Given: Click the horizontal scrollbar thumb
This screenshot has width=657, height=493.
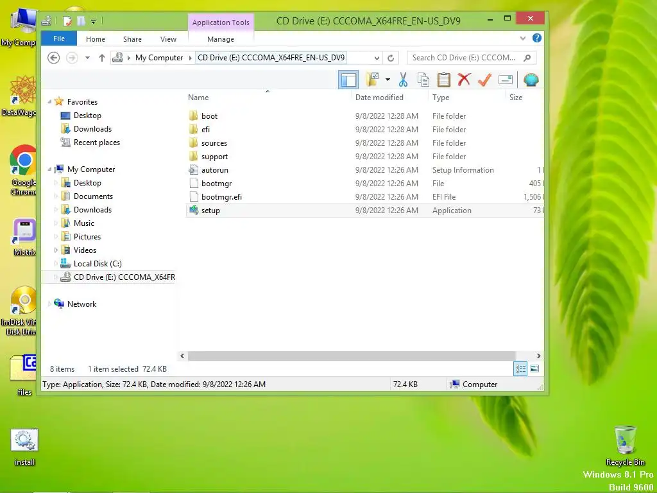Looking at the screenshot, I should [351, 356].
